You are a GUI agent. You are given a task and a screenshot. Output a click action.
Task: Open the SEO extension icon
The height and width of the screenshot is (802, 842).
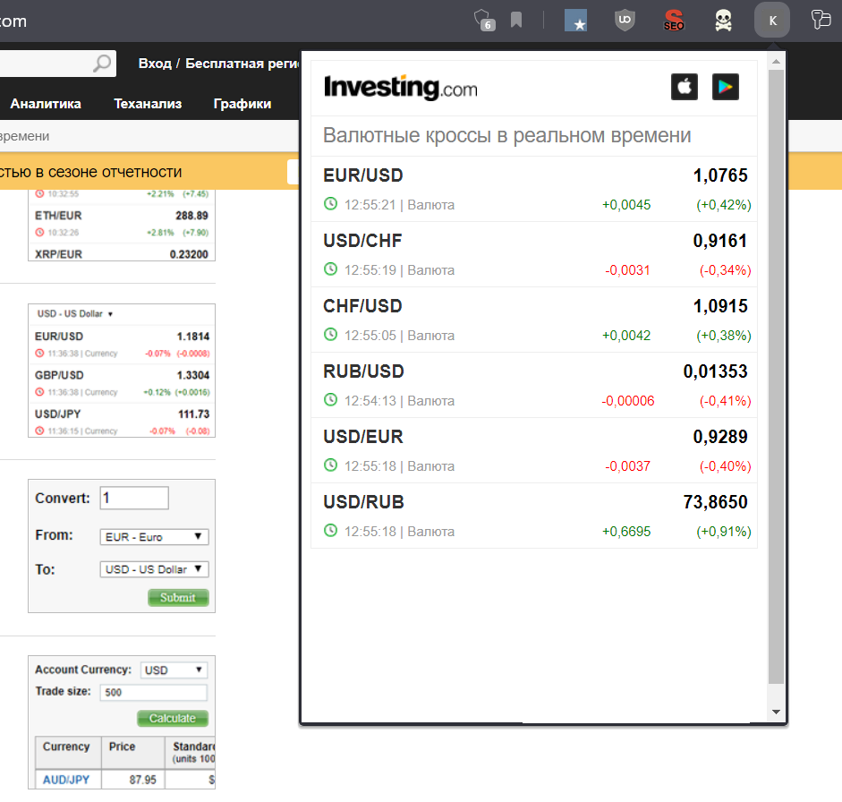[x=674, y=21]
